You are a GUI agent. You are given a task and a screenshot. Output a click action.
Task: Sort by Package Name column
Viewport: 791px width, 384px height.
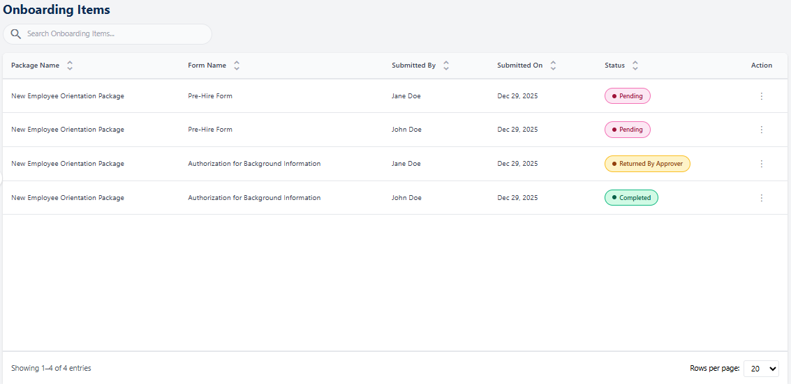click(70, 66)
